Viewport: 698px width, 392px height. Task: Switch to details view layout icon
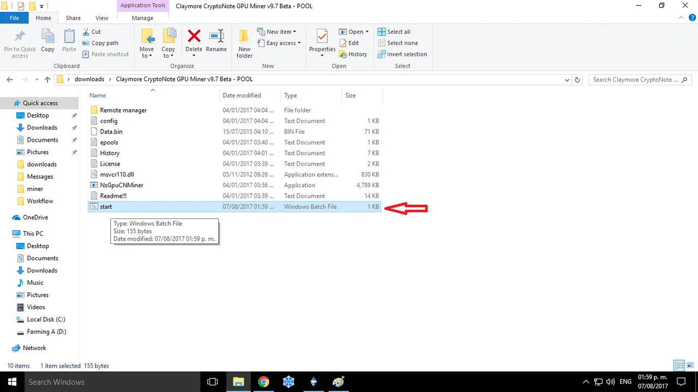(x=679, y=366)
